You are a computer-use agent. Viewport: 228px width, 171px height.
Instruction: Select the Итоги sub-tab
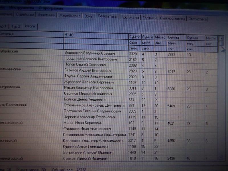30,26
